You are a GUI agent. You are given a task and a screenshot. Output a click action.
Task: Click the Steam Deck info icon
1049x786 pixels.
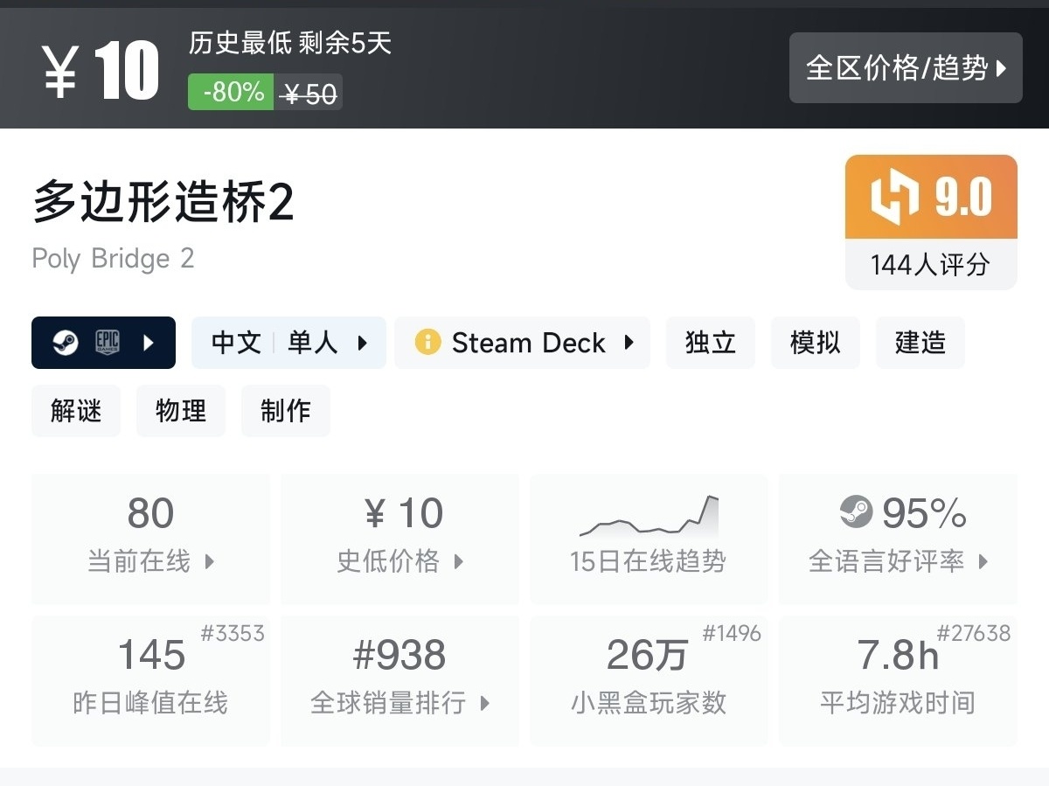(x=427, y=343)
